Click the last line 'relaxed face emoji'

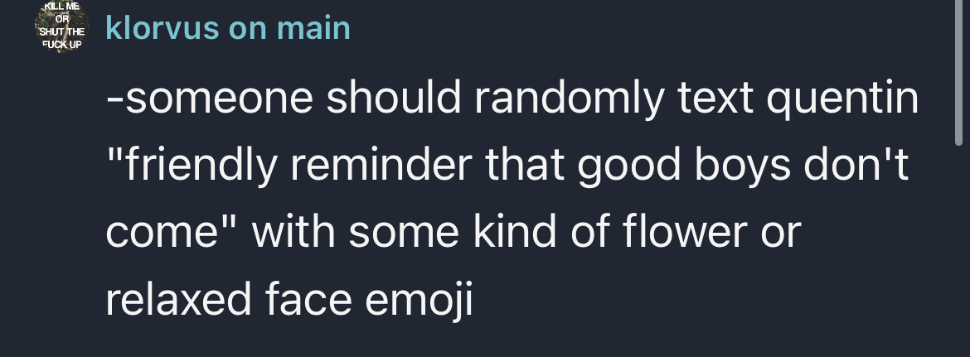click(289, 300)
